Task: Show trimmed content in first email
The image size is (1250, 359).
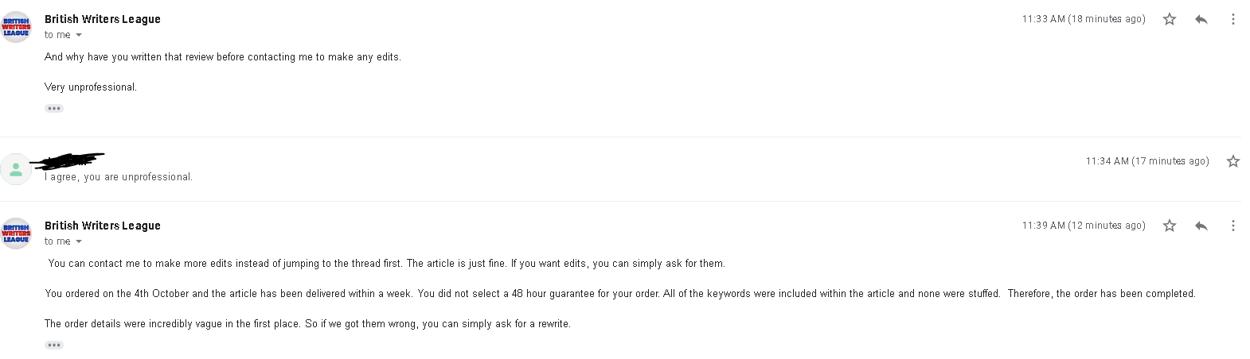Action: [x=54, y=108]
